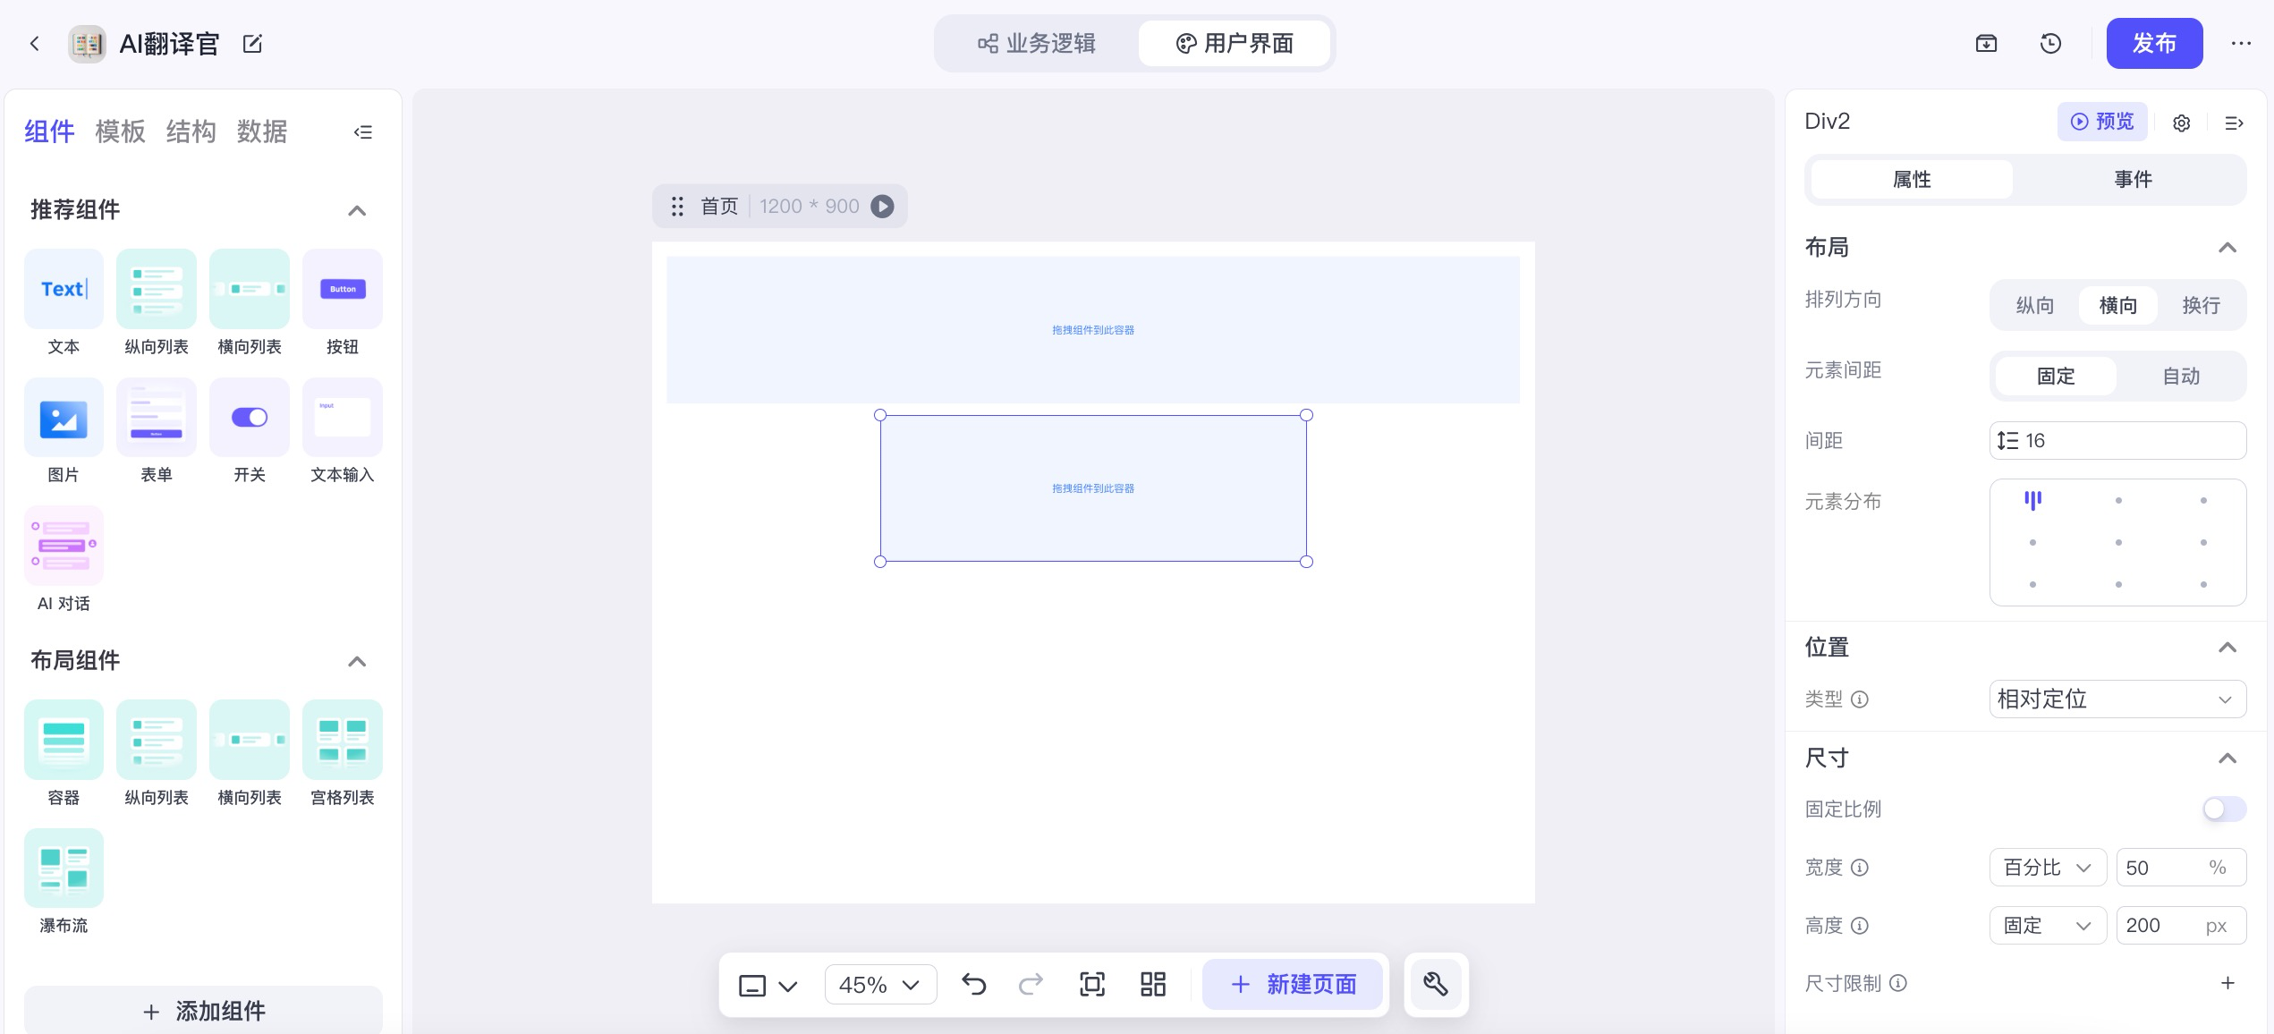Screen dimensions: 2274x1034
Task: Click the undo arrow in bottom toolbar
Action: click(974, 984)
